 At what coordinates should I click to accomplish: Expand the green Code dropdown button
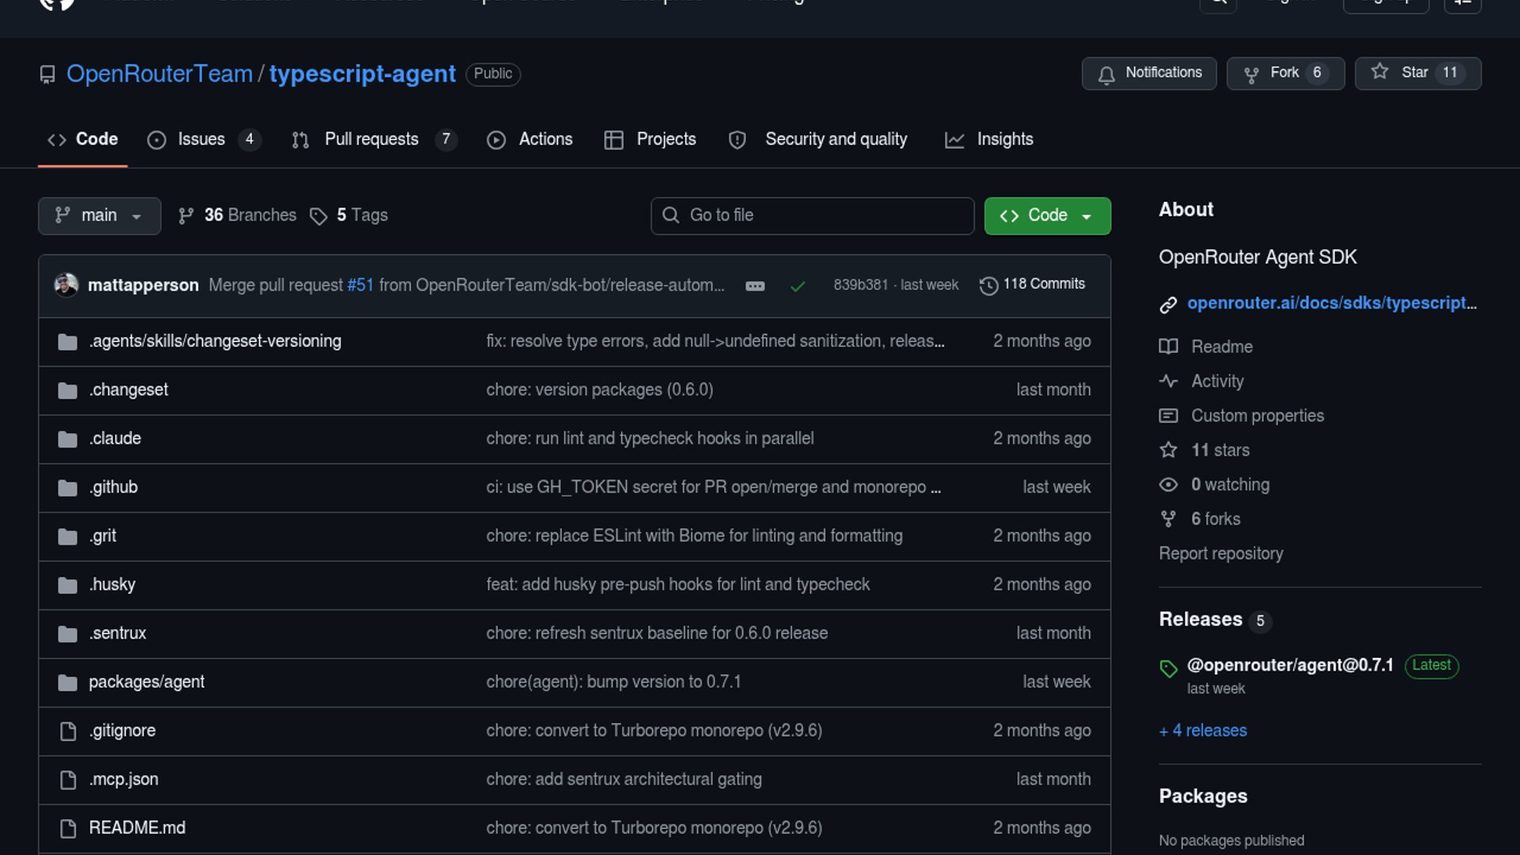coord(1047,216)
